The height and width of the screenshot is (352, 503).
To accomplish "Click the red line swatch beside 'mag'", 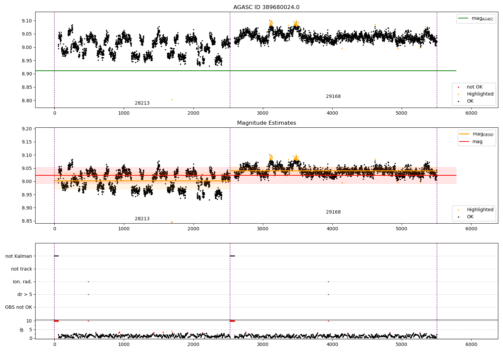I will tap(464, 142).
